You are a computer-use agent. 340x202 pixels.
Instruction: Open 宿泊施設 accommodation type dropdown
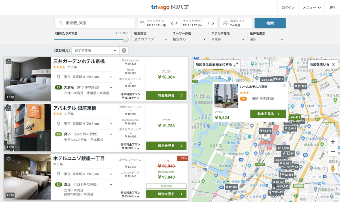tap(151, 37)
